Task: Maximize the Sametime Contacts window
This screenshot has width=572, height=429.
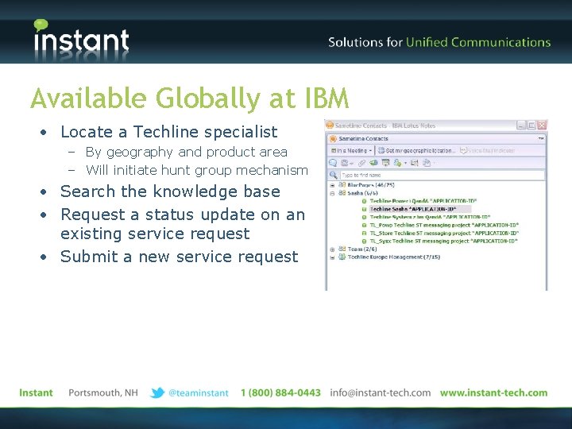Action: click(531, 126)
